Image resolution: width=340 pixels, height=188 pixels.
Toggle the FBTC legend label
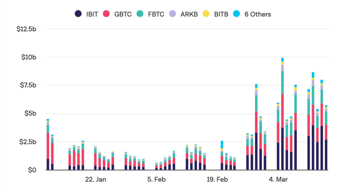tap(156, 14)
